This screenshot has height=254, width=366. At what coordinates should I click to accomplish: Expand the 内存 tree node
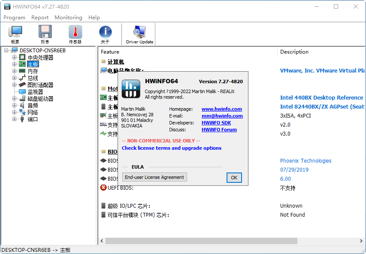(14, 71)
